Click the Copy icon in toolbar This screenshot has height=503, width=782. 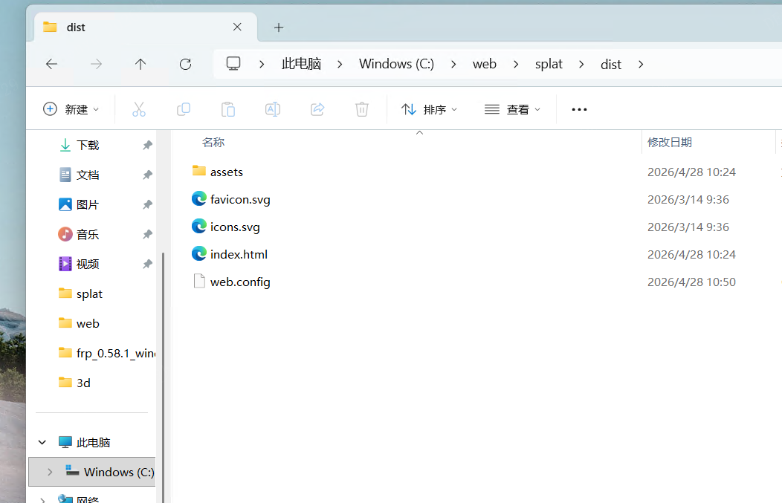click(184, 109)
